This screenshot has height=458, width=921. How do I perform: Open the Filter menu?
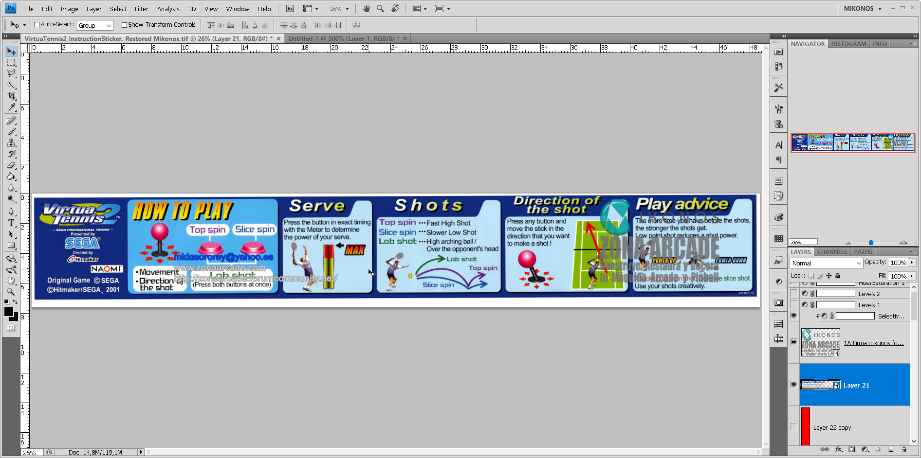click(141, 8)
